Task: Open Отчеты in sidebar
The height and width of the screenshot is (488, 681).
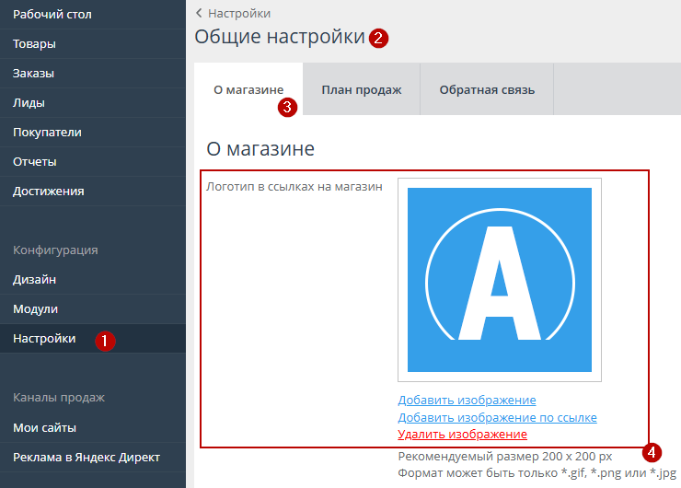Action: (35, 161)
